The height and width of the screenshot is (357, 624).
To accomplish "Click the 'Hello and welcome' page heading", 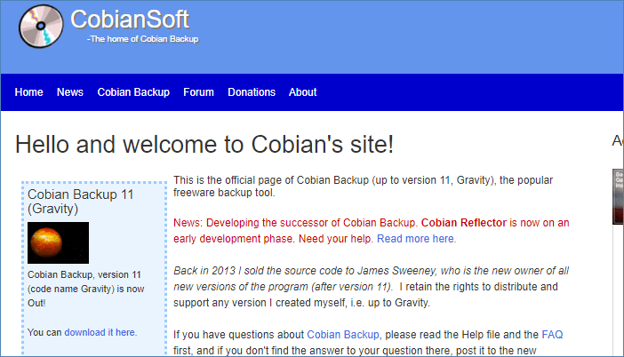I will (204, 144).
